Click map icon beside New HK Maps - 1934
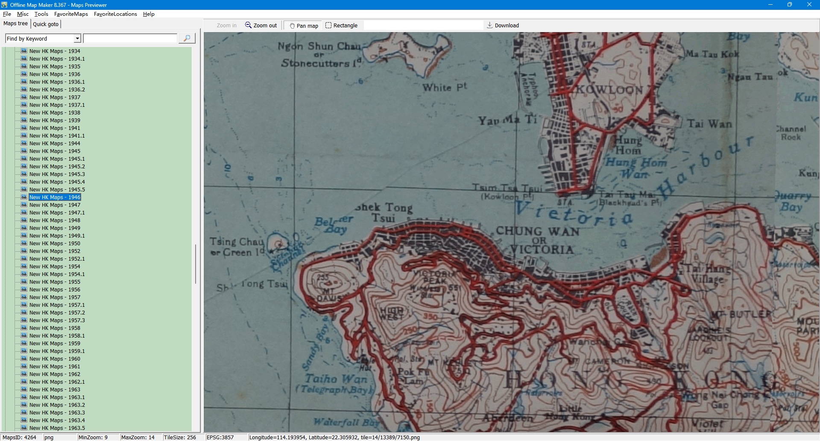Viewport: 820px width, 441px height. point(24,51)
